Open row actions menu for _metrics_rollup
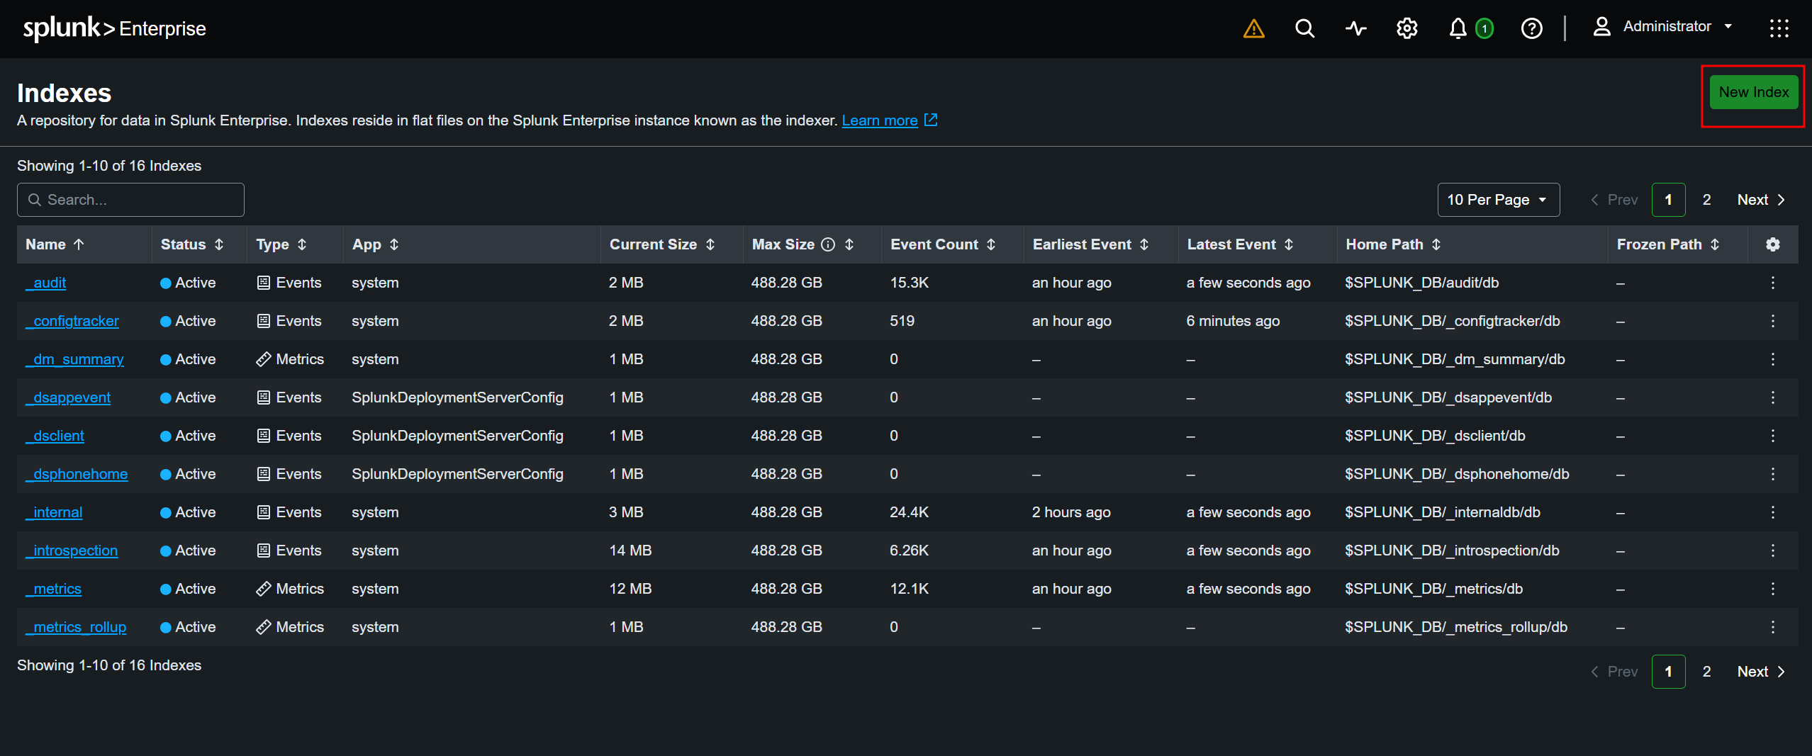The image size is (1812, 756). pyautogui.click(x=1772, y=627)
